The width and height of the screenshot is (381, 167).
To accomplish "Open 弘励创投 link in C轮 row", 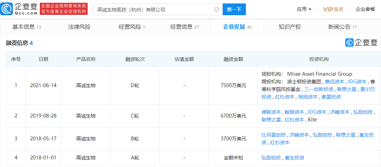I will coord(363,112).
